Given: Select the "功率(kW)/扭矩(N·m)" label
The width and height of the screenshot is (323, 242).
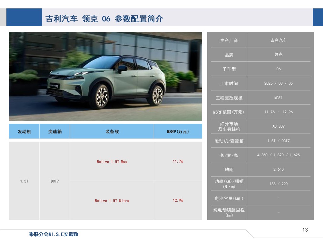Looking at the screenshot, I should pos(229,184).
